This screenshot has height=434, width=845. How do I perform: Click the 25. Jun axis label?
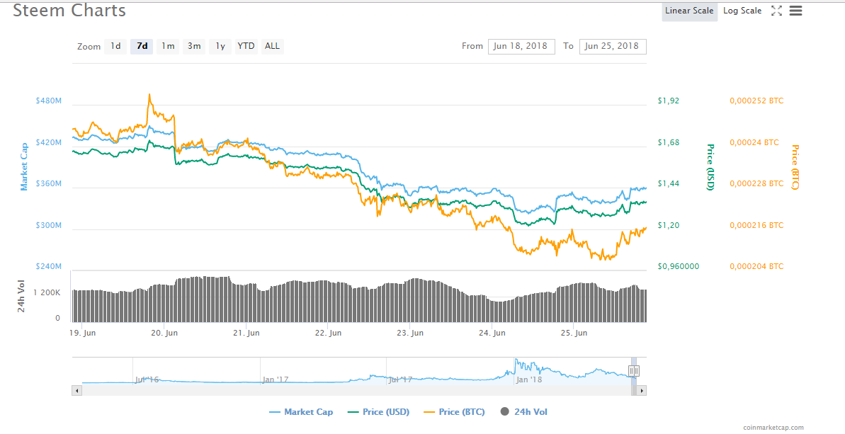pyautogui.click(x=574, y=333)
